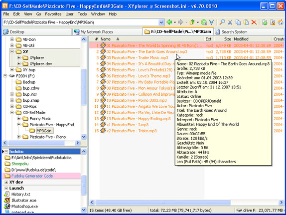Collapse the Launch catalog category
The height and width of the screenshot is (215, 286).
pos(6,188)
